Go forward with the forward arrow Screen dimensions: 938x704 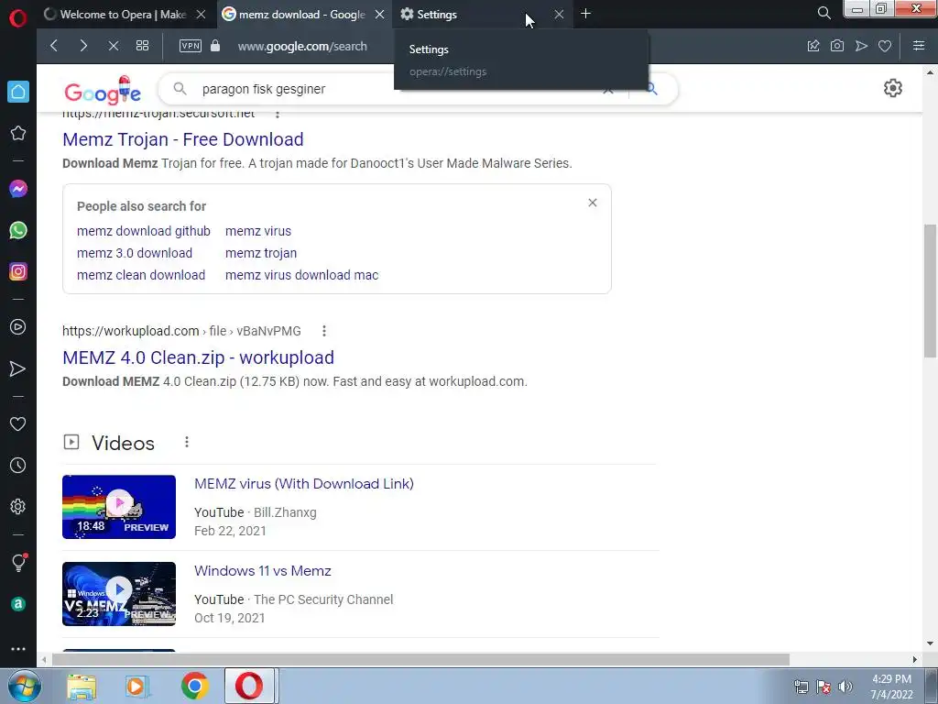point(83,46)
